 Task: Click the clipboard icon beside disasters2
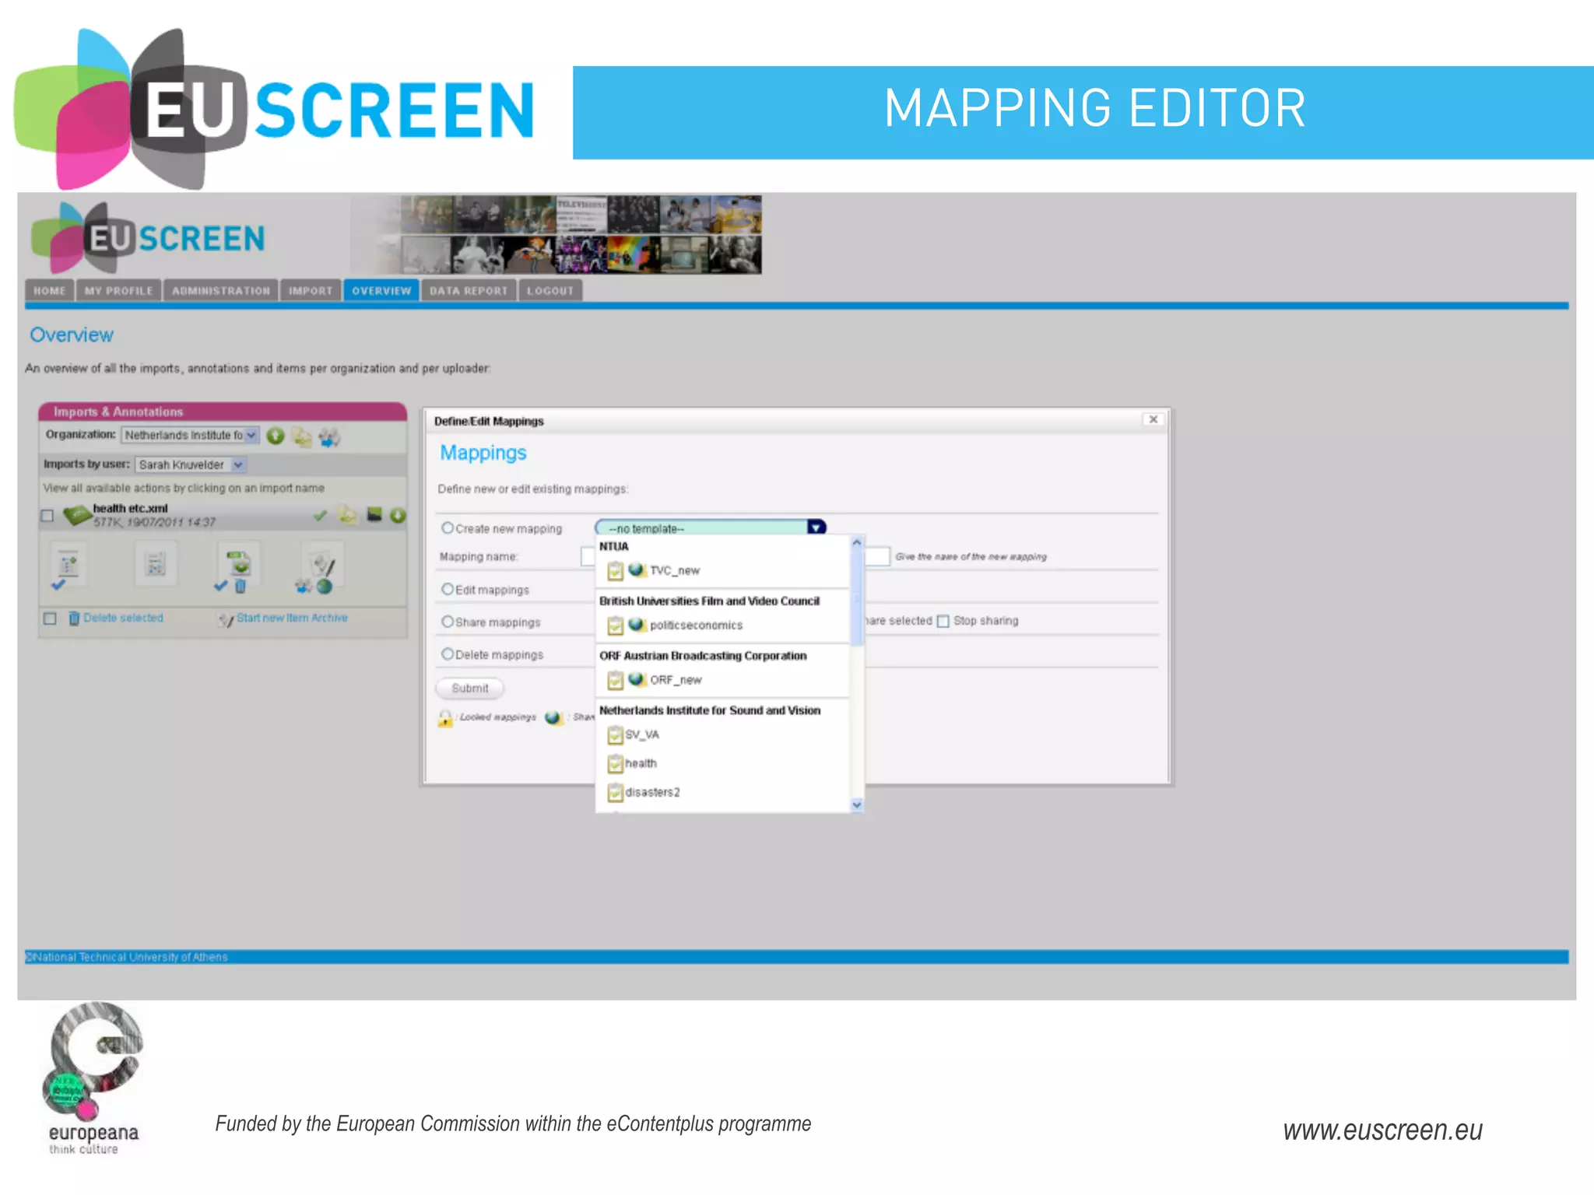pos(615,793)
